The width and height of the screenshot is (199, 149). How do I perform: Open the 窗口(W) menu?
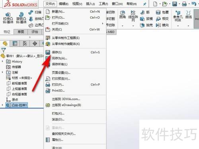pyautogui.click(x=117, y=4)
